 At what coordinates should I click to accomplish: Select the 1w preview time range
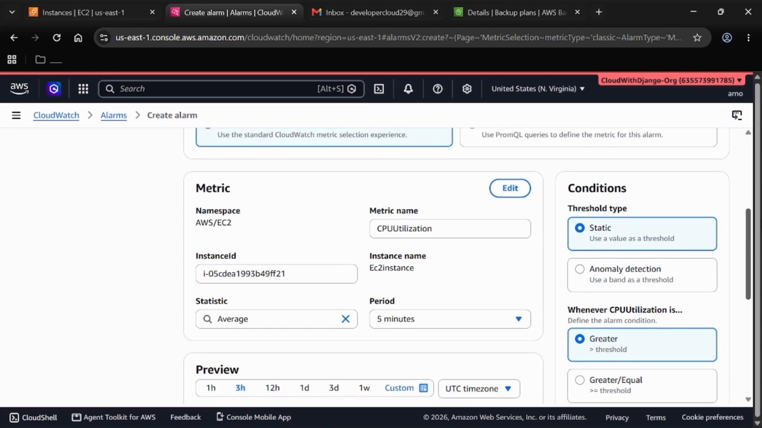coord(364,388)
